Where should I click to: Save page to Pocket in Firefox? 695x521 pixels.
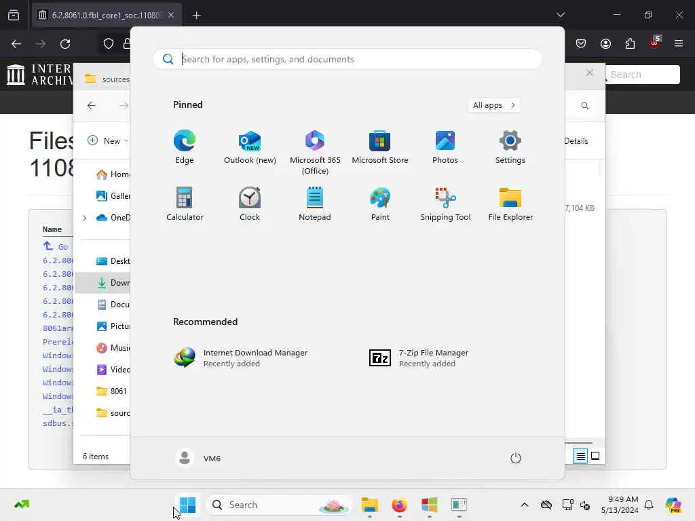click(x=581, y=43)
